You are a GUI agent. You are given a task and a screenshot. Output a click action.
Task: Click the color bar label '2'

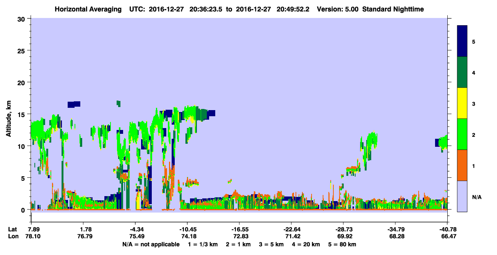474,135
